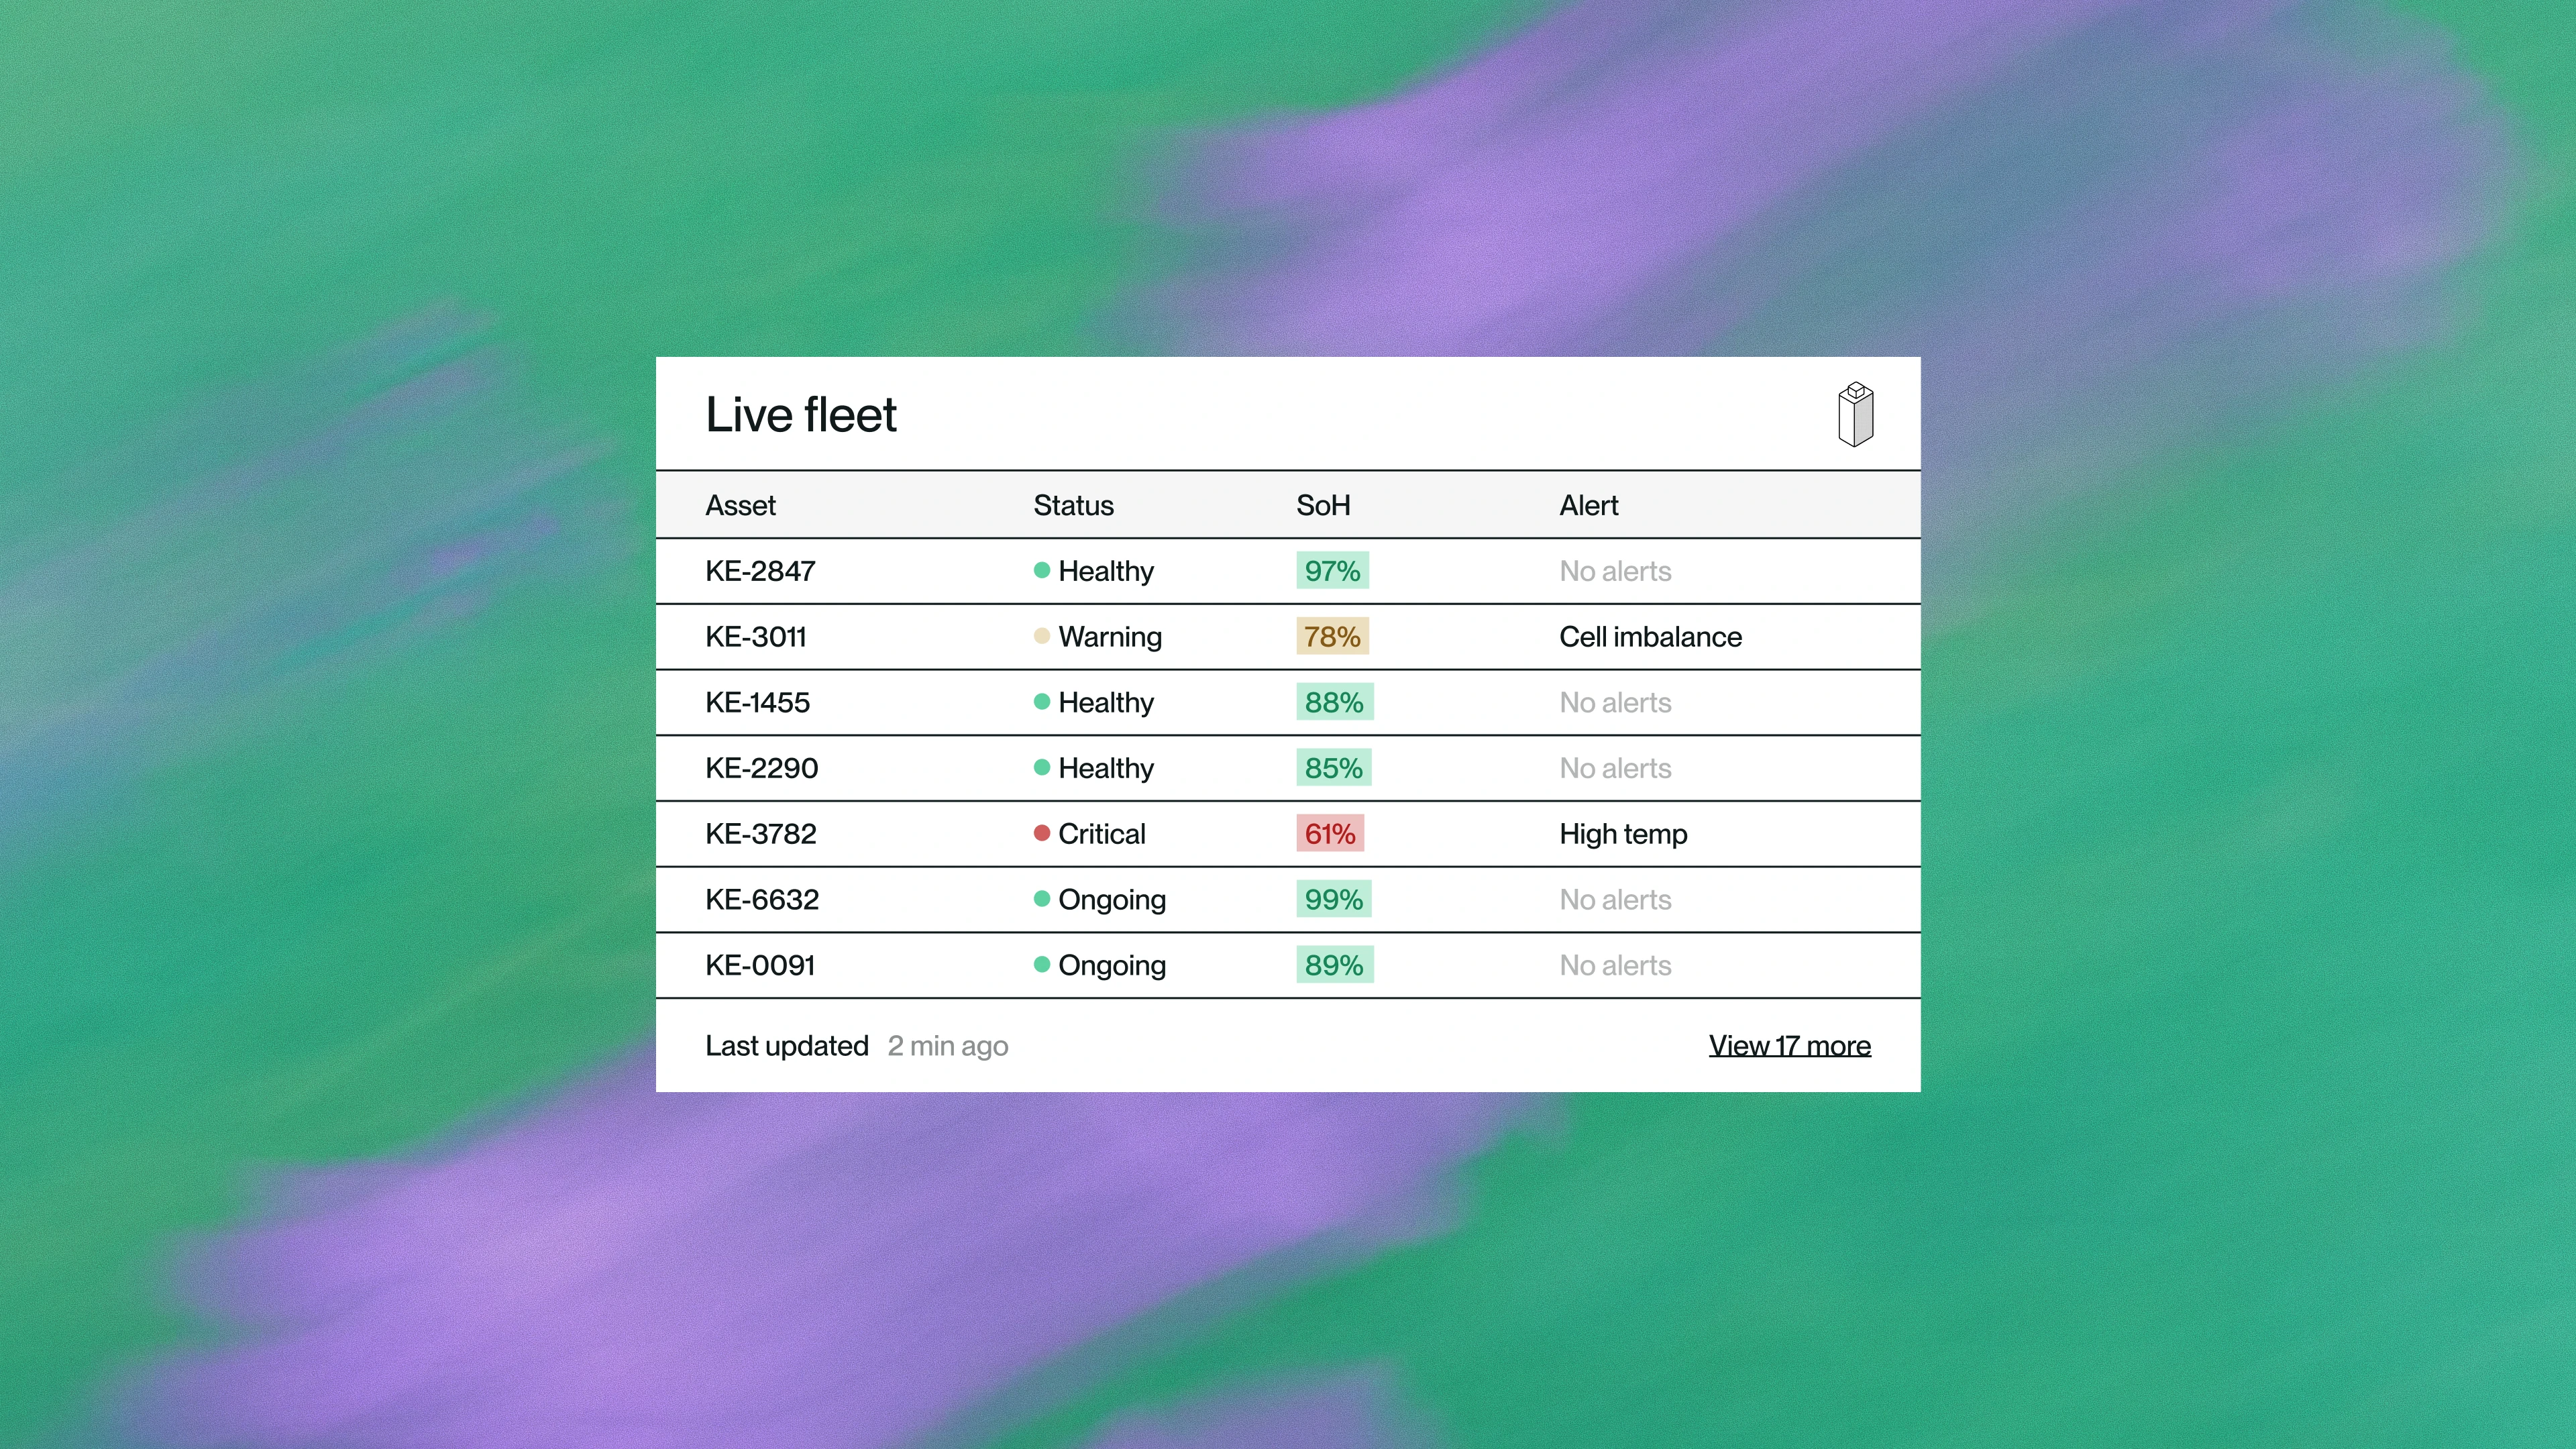Click the green status dot for KE-2847
The height and width of the screenshot is (1449, 2576).
point(1041,570)
